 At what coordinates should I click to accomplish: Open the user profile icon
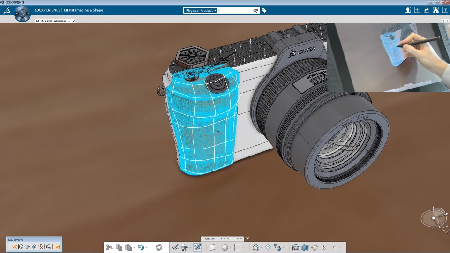point(407,10)
